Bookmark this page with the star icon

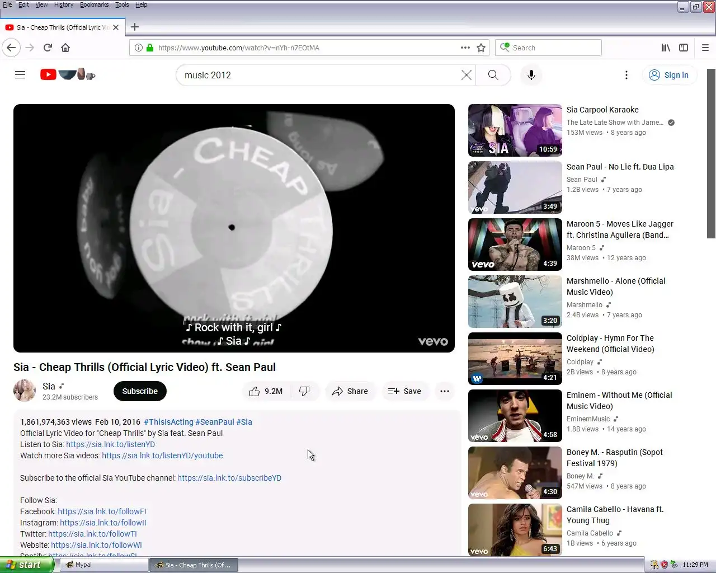tap(481, 48)
